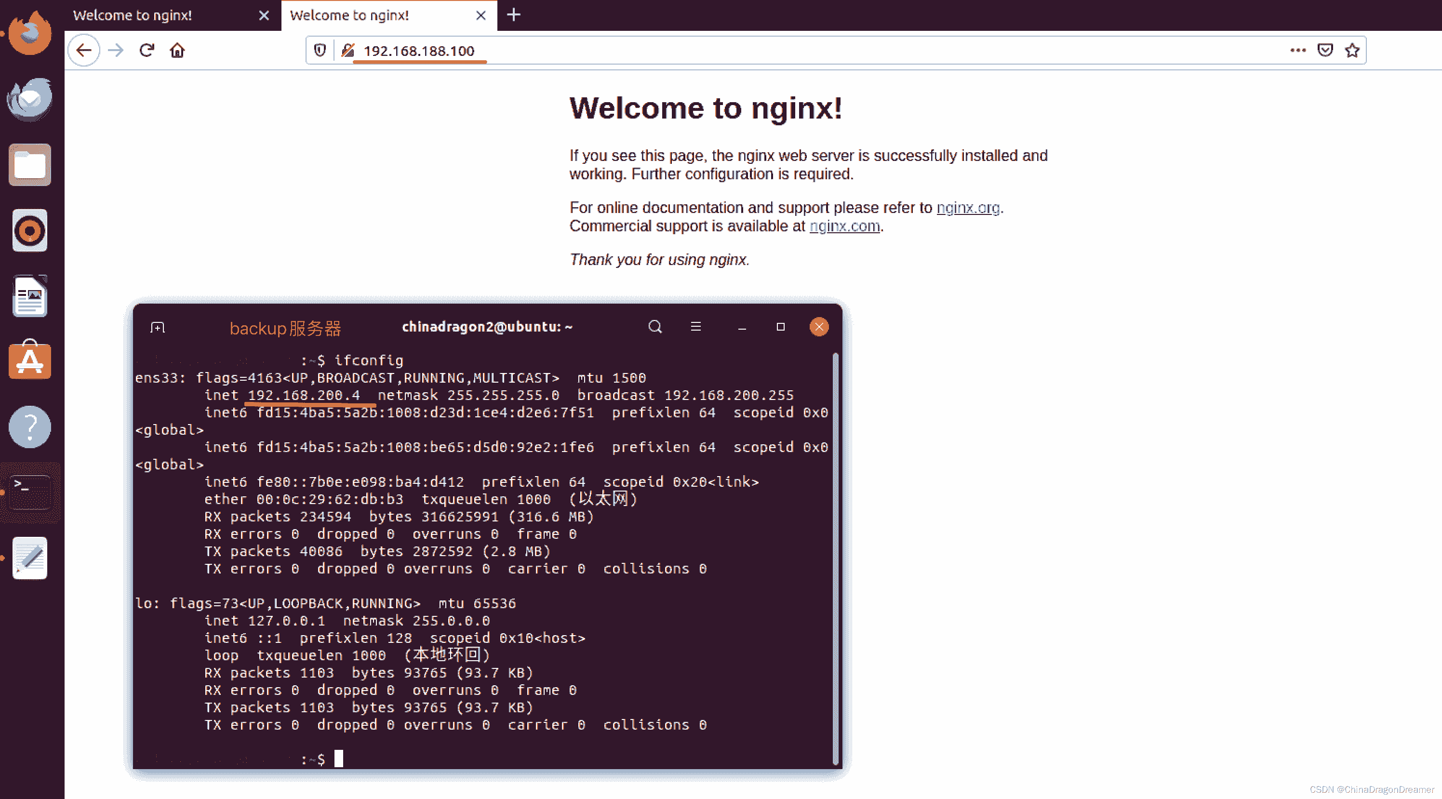The image size is (1442, 799).
Task: Go forward one page in Firefox
Action: click(x=116, y=51)
